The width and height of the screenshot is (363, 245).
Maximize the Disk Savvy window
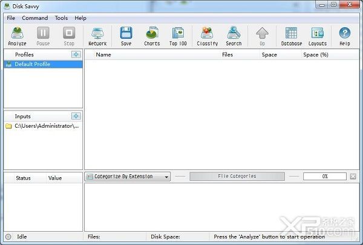(x=333, y=5)
